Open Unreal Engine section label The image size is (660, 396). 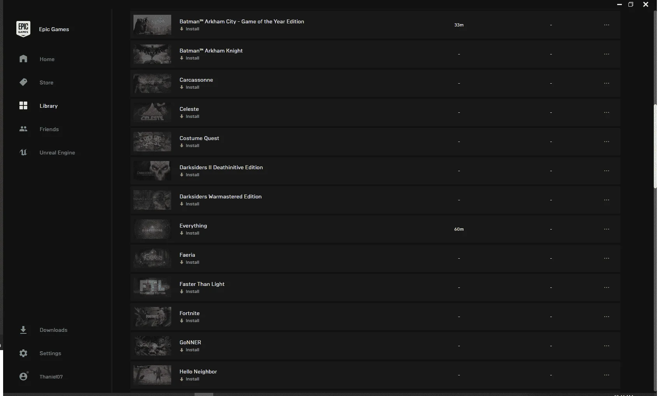pyautogui.click(x=57, y=152)
